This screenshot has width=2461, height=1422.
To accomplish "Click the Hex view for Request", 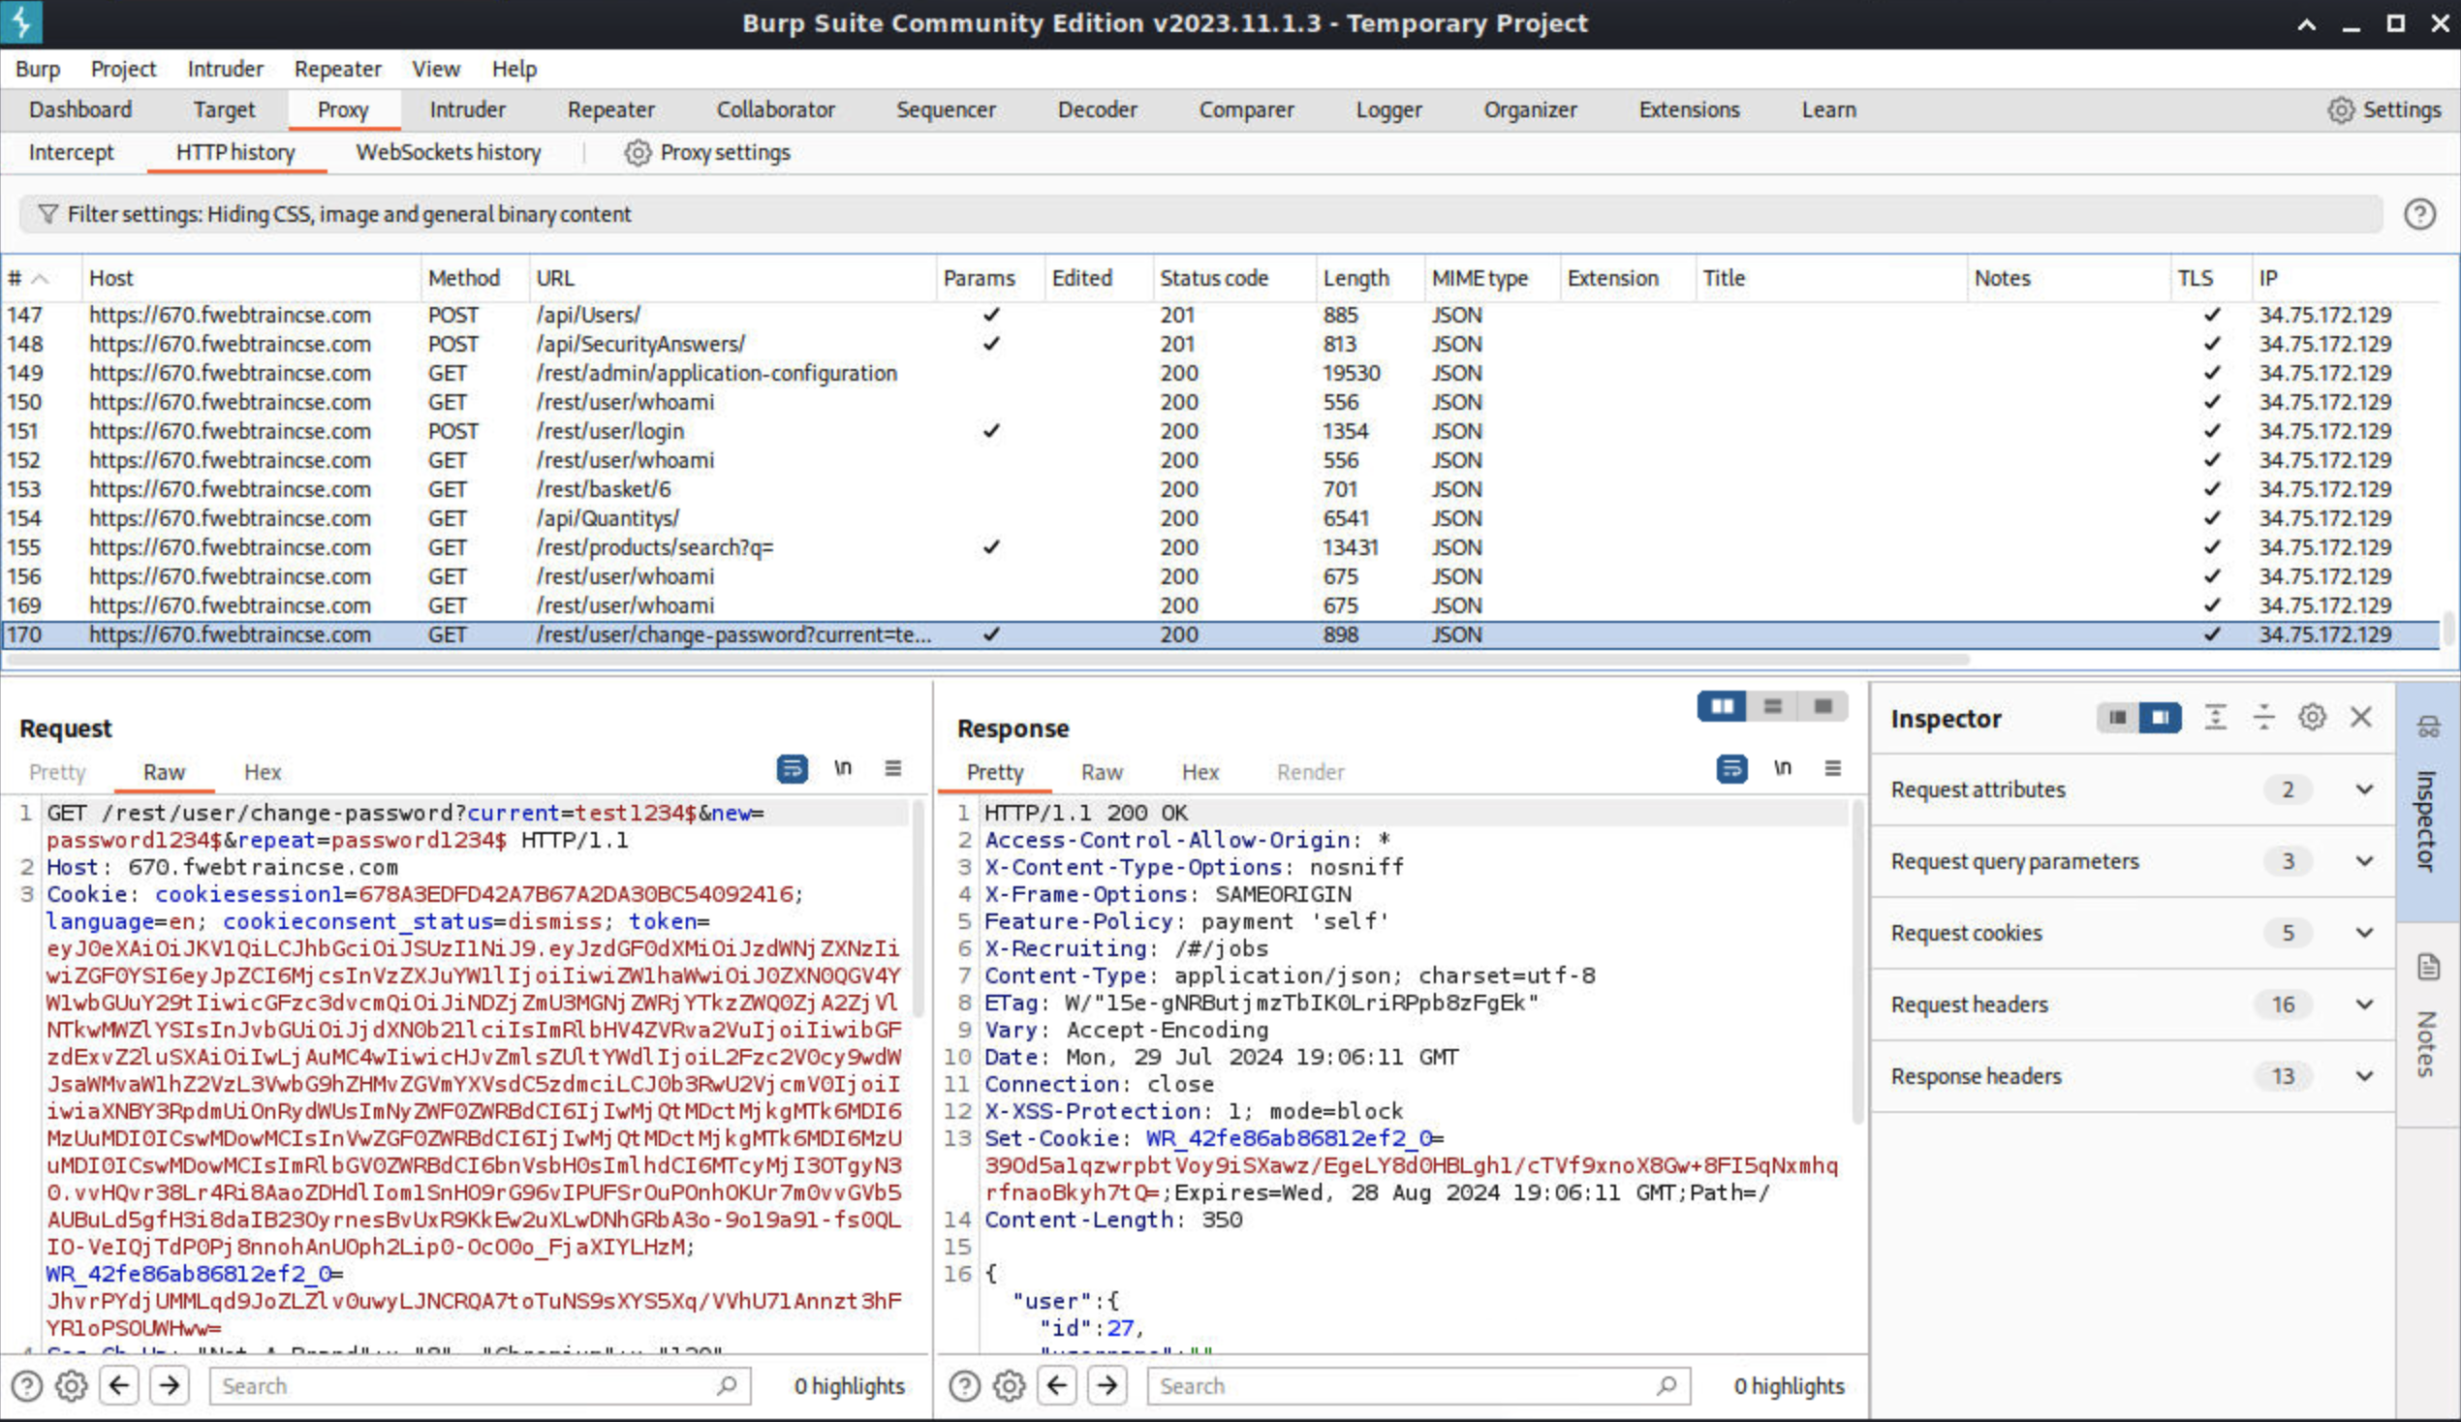I will [x=261, y=770].
